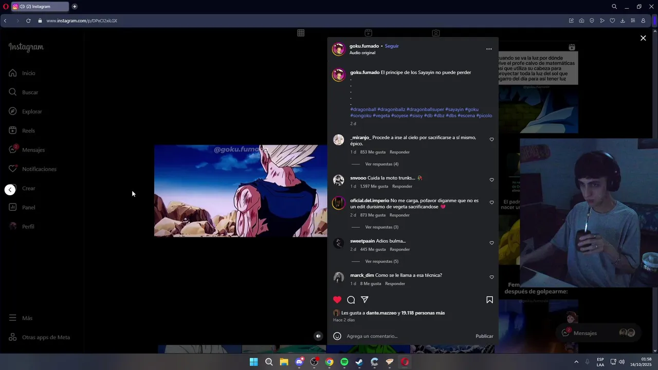Like the _miranjo_ comment

491,139
